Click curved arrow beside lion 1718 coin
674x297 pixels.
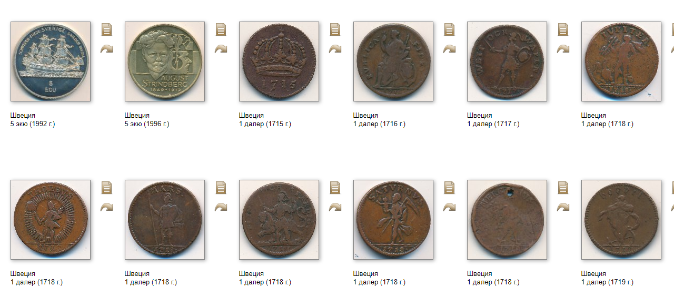335,207
